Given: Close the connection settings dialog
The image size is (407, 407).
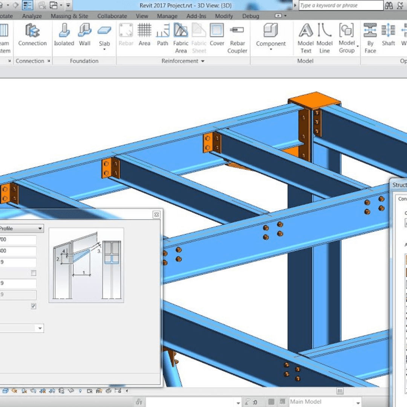Looking at the screenshot, I should [156, 215].
